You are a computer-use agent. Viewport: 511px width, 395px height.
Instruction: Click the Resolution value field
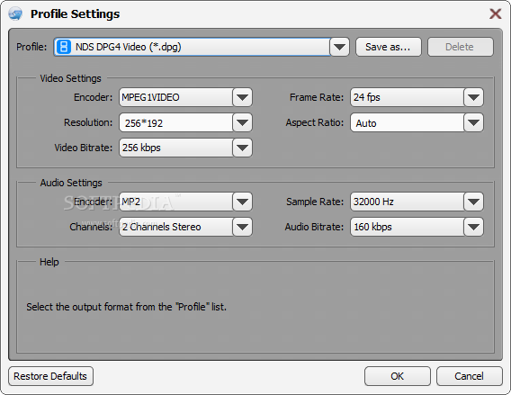[x=176, y=122]
